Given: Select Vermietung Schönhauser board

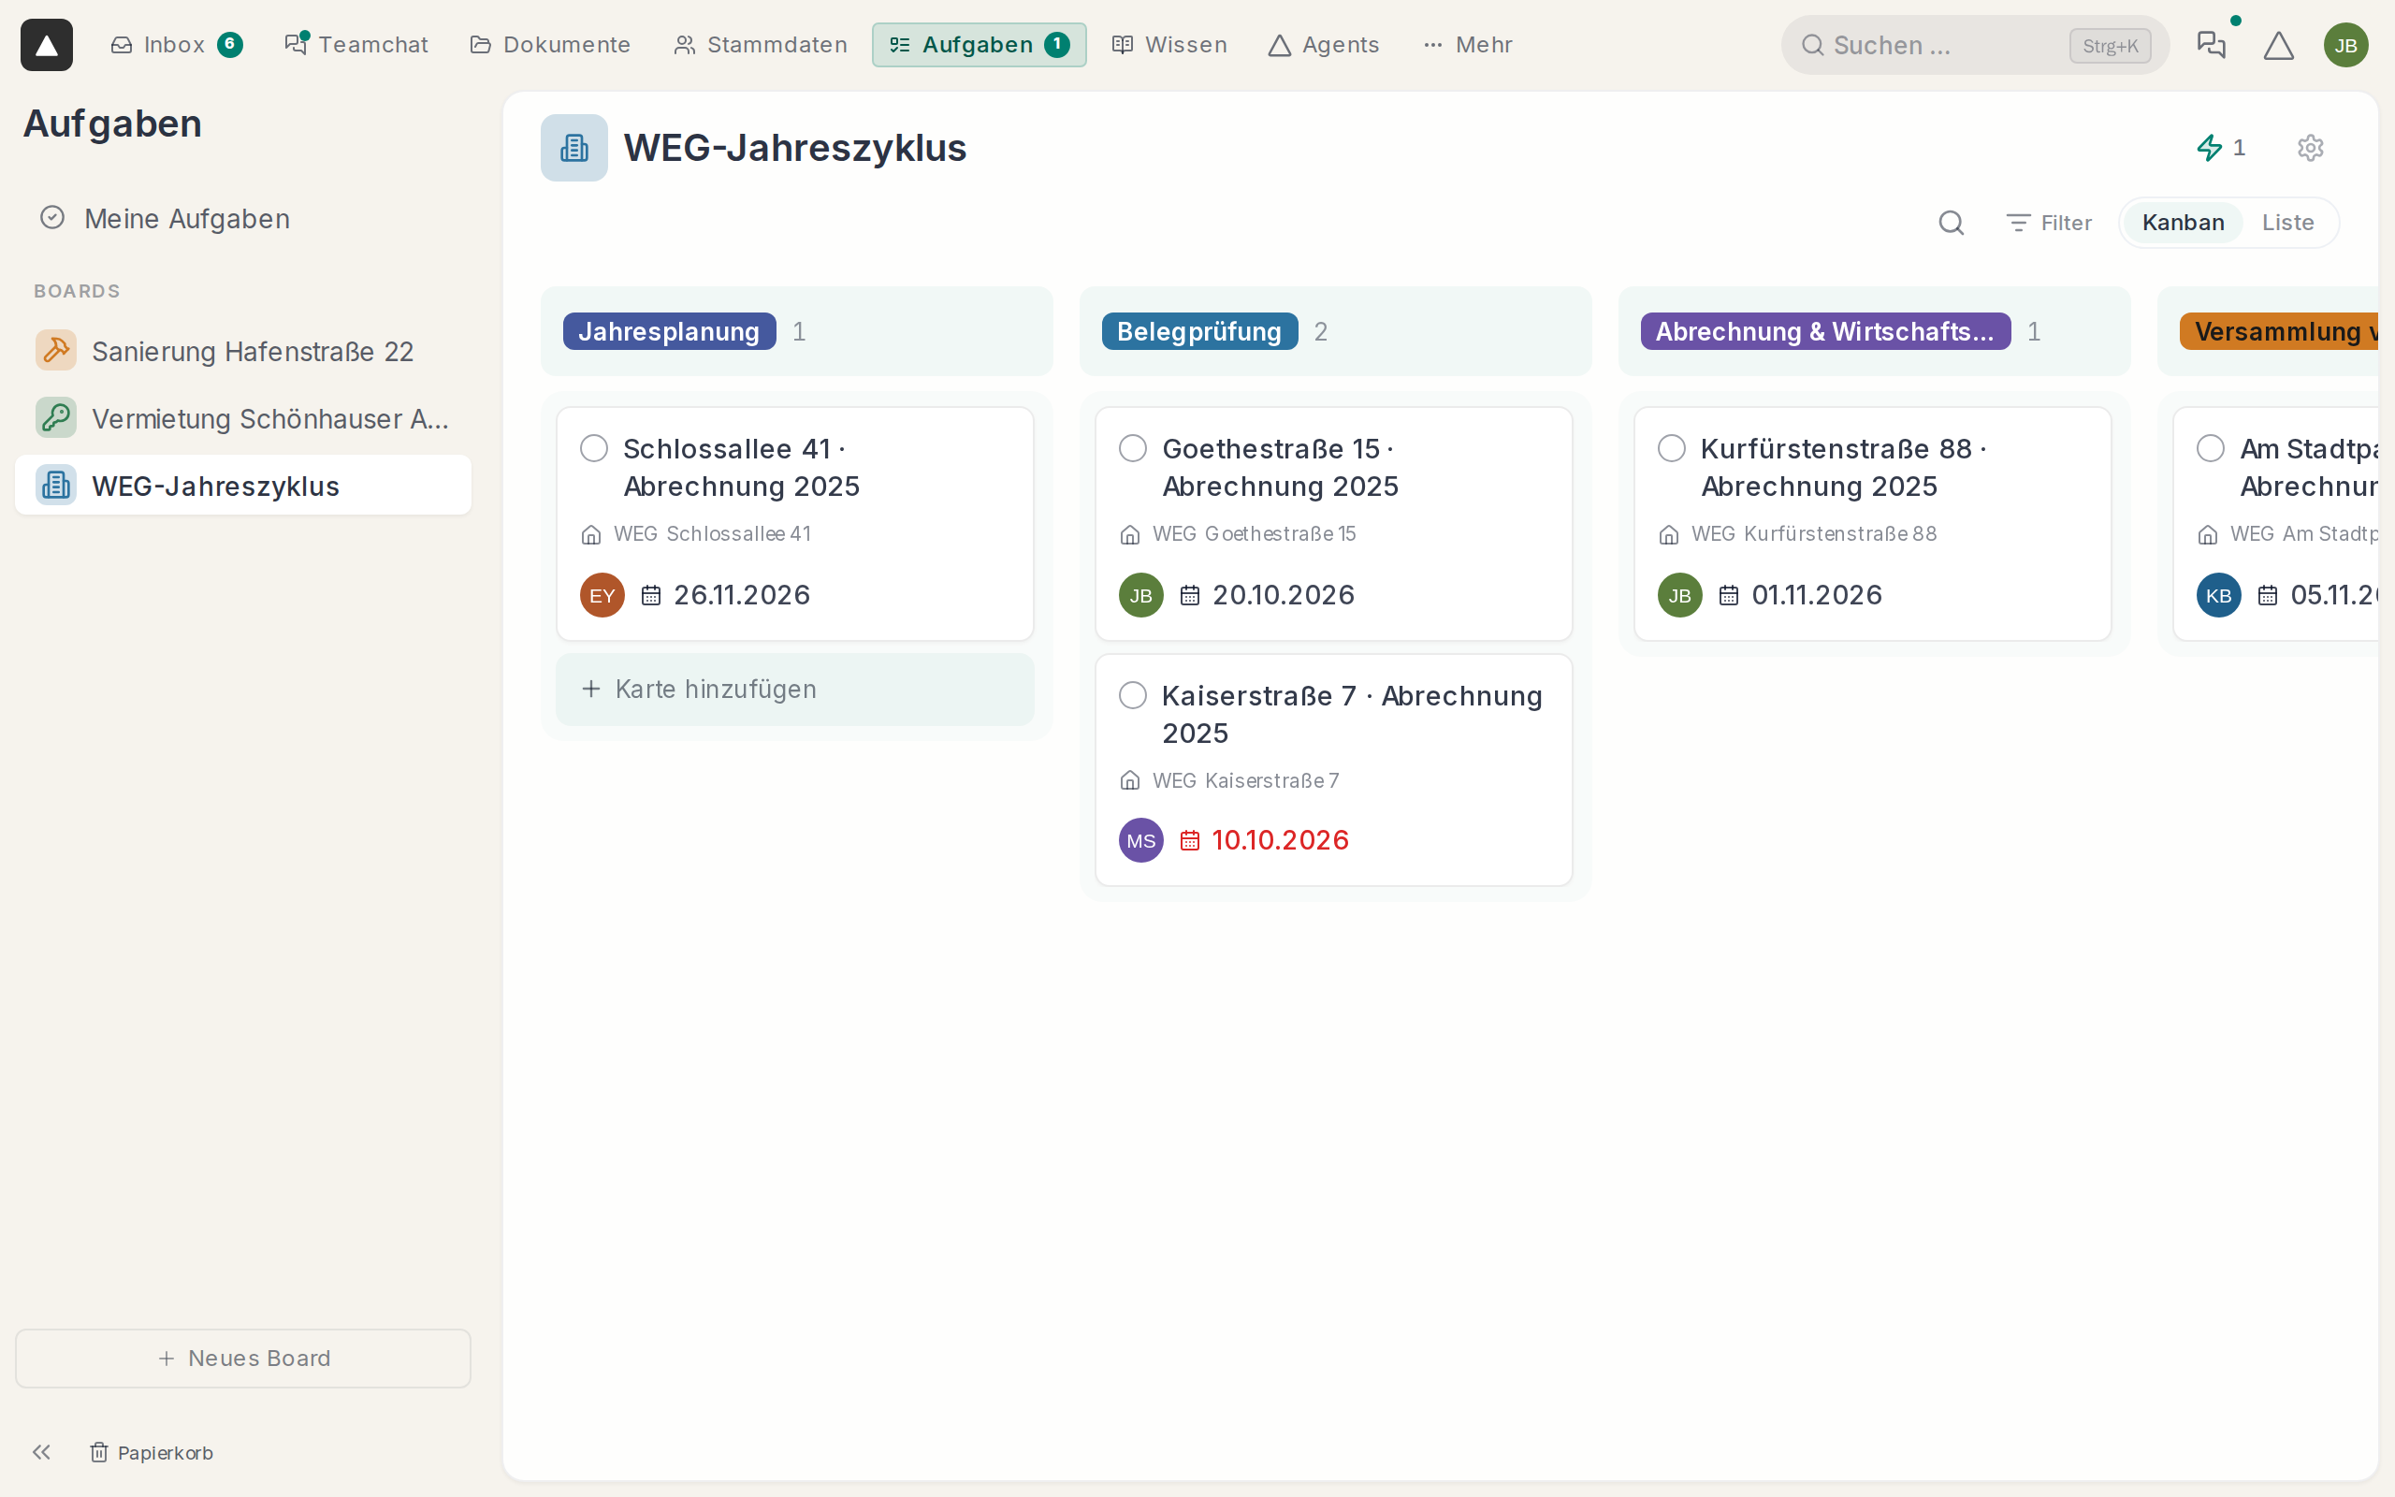Looking at the screenshot, I should coord(242,419).
